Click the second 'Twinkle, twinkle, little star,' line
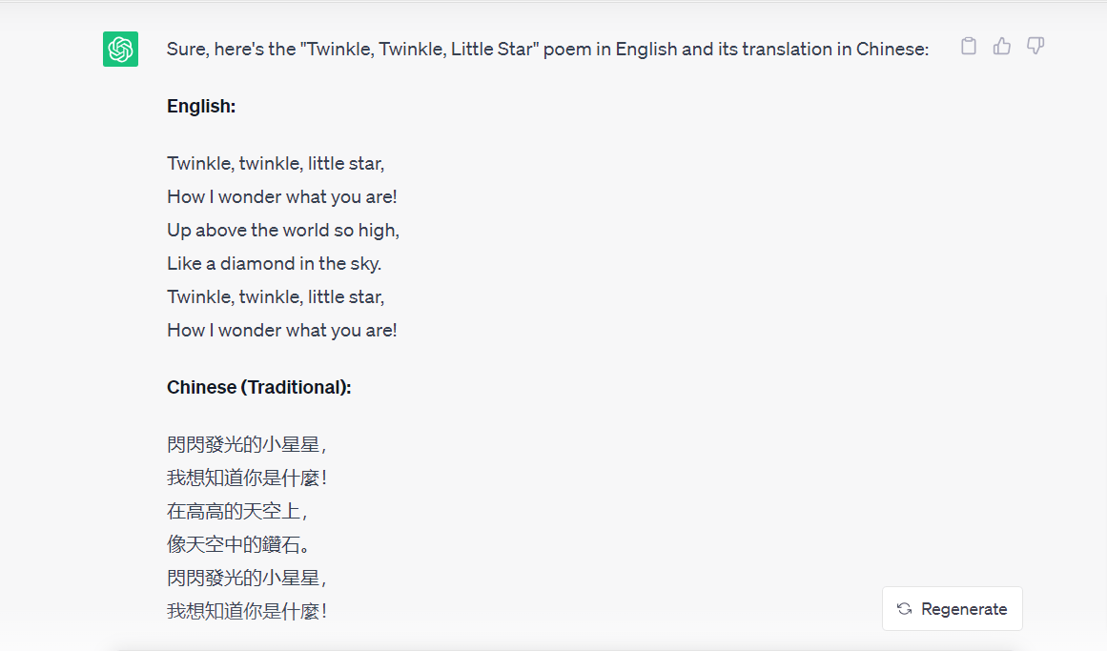Screen dimensions: 1107x651 tap(276, 297)
